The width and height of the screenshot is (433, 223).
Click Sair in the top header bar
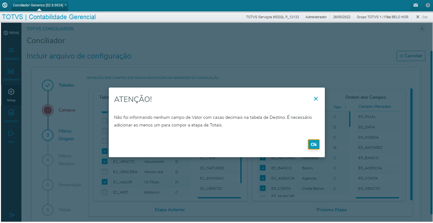pos(422,17)
